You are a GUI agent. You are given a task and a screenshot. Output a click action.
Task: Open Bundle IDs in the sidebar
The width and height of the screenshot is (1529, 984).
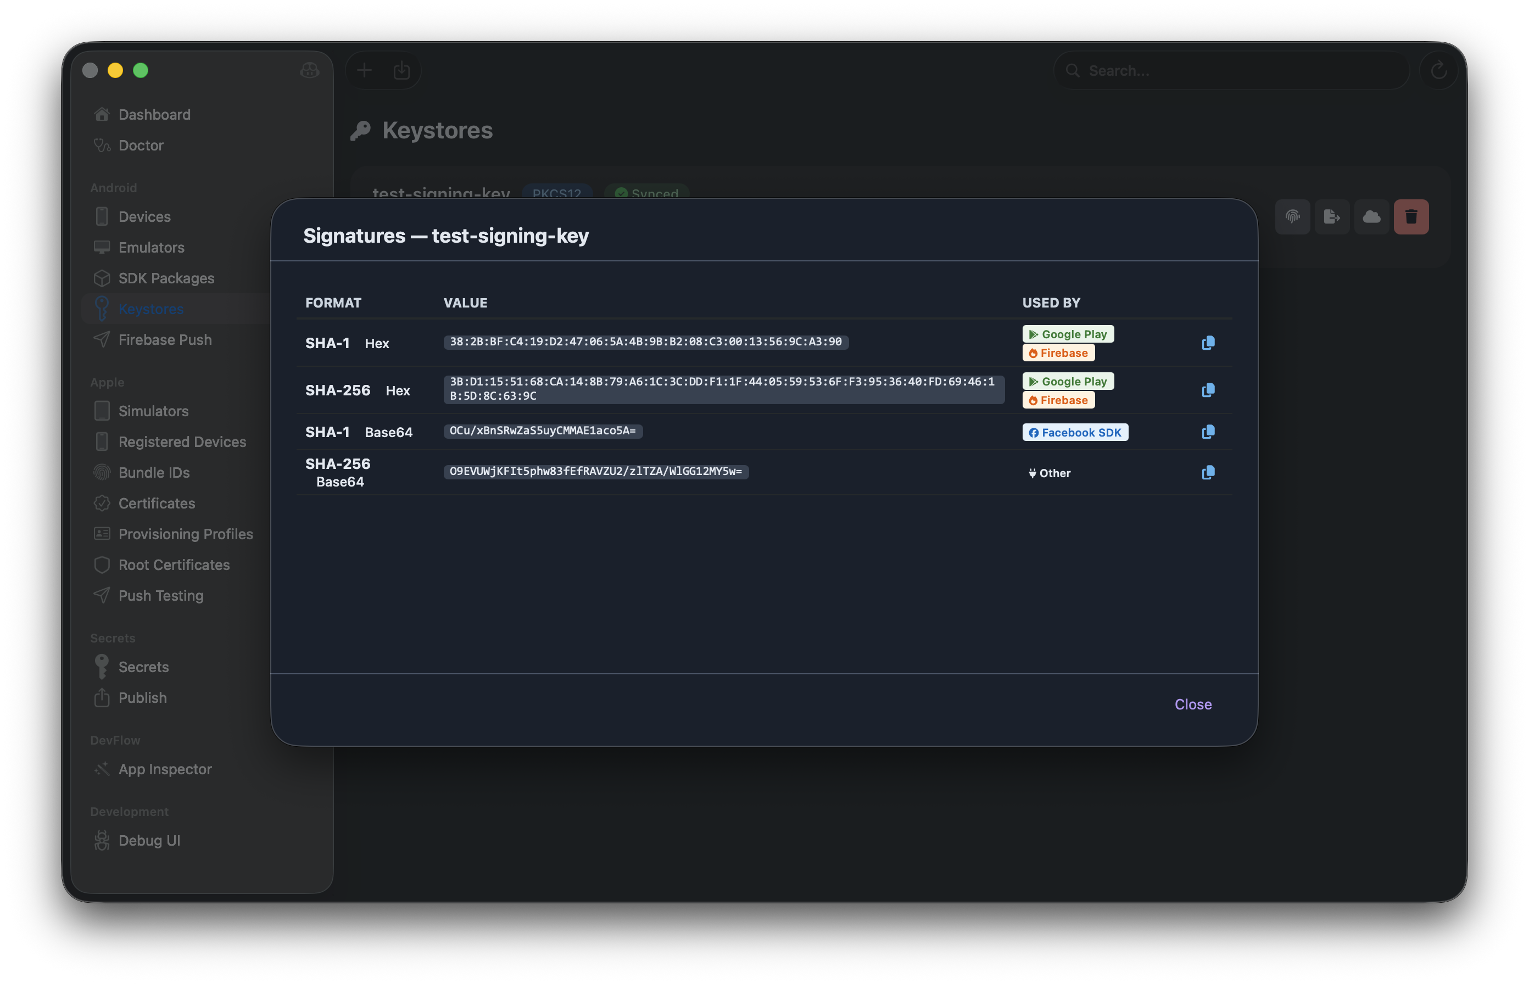tap(154, 472)
